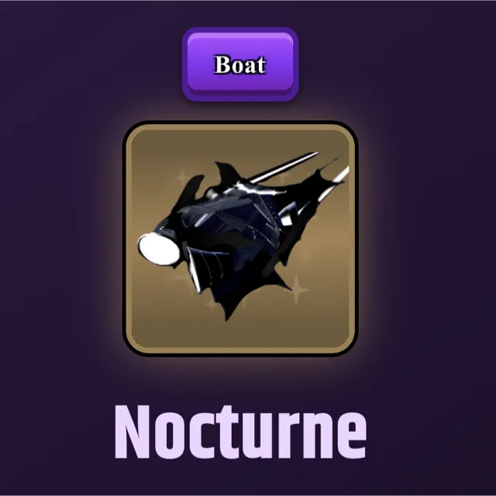
Task: Click the word "Boat" label text
Action: point(240,64)
